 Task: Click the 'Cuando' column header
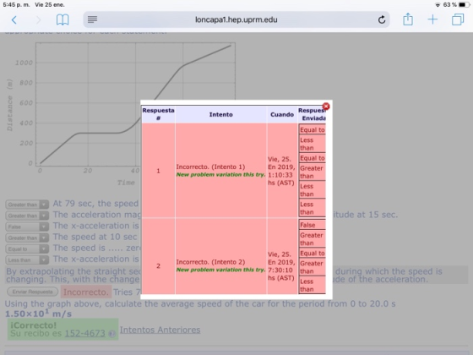(x=282, y=114)
